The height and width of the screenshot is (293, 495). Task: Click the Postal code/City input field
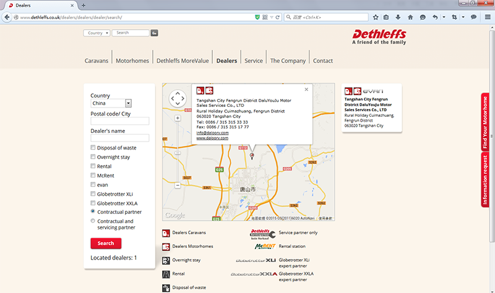coord(119,121)
